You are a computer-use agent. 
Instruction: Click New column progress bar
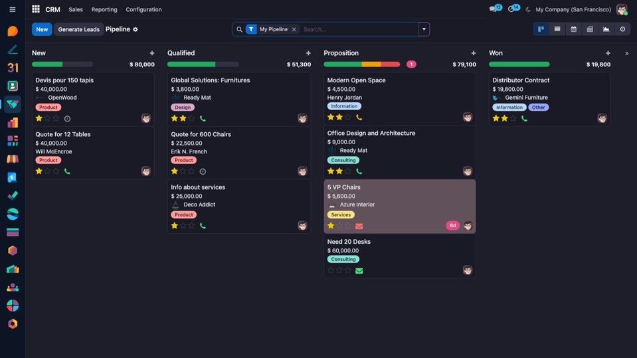[x=62, y=64]
